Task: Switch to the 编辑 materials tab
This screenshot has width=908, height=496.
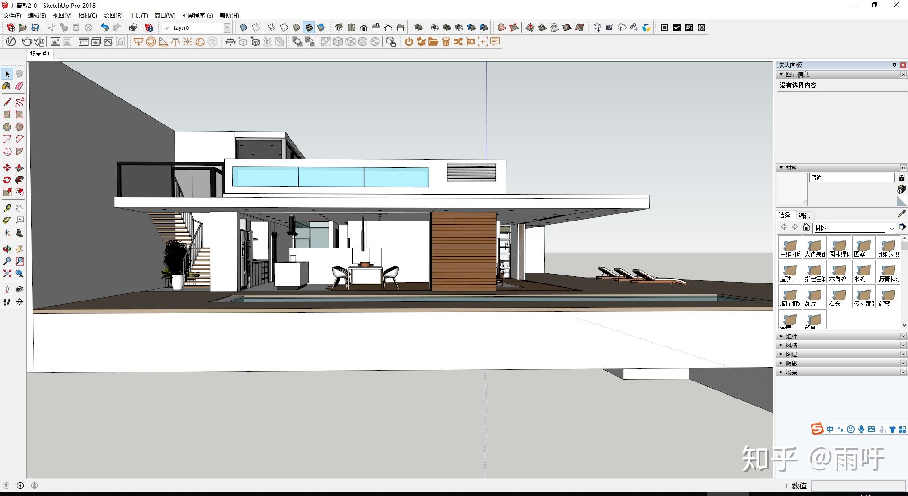Action: click(804, 215)
